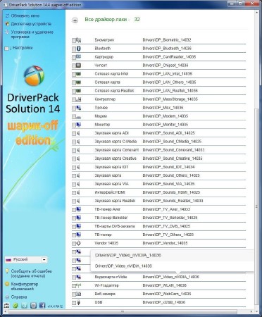262x317 pixels.
Task: Click the network card icon for Сетевая карта Intel
Action: click(x=79, y=74)
